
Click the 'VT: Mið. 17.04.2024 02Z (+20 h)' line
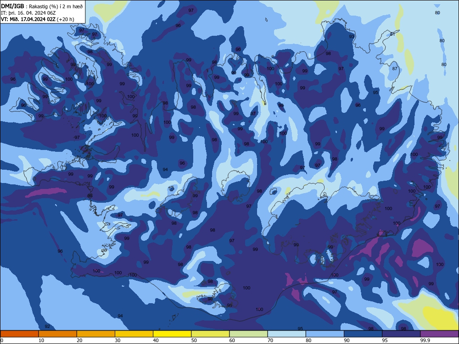point(38,19)
